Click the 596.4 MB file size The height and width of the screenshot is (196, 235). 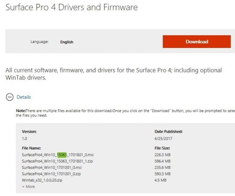coord(163,161)
